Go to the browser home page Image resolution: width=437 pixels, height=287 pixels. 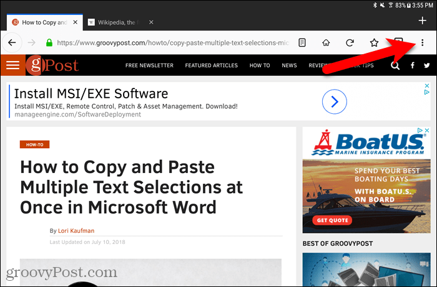coord(326,43)
